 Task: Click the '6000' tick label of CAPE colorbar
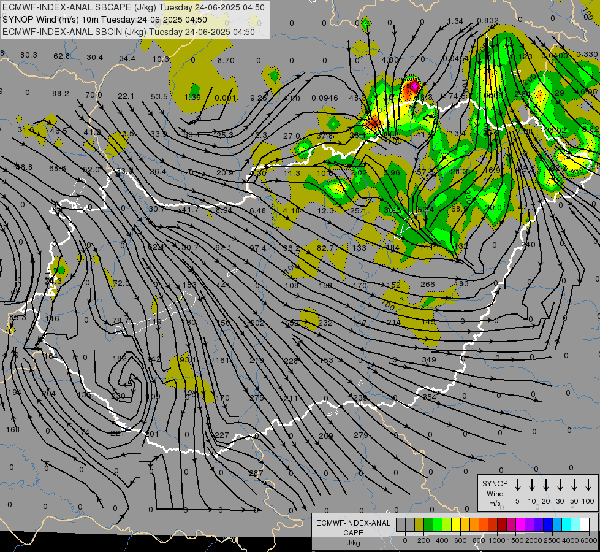coord(589,540)
